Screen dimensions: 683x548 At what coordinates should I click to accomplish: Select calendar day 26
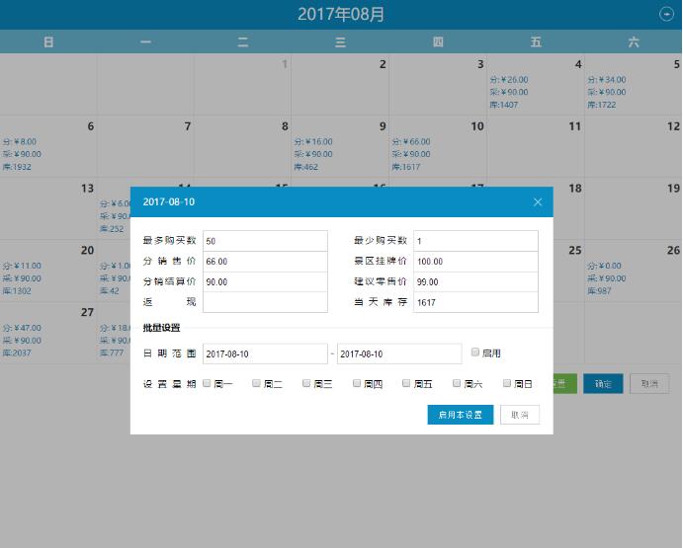pyautogui.click(x=634, y=271)
